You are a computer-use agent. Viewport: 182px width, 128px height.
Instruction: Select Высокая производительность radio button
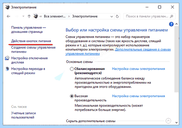coord(72,96)
